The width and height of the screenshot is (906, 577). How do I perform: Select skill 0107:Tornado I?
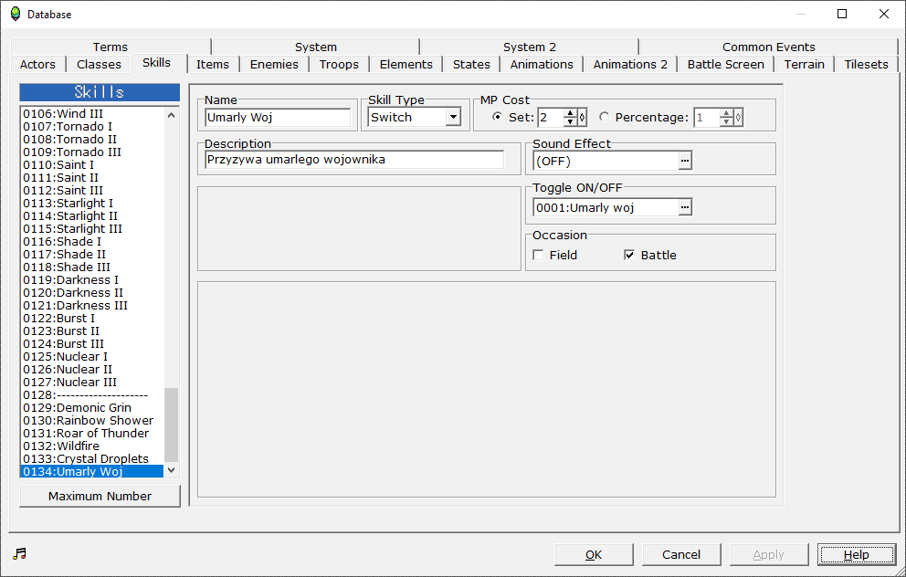(x=92, y=127)
